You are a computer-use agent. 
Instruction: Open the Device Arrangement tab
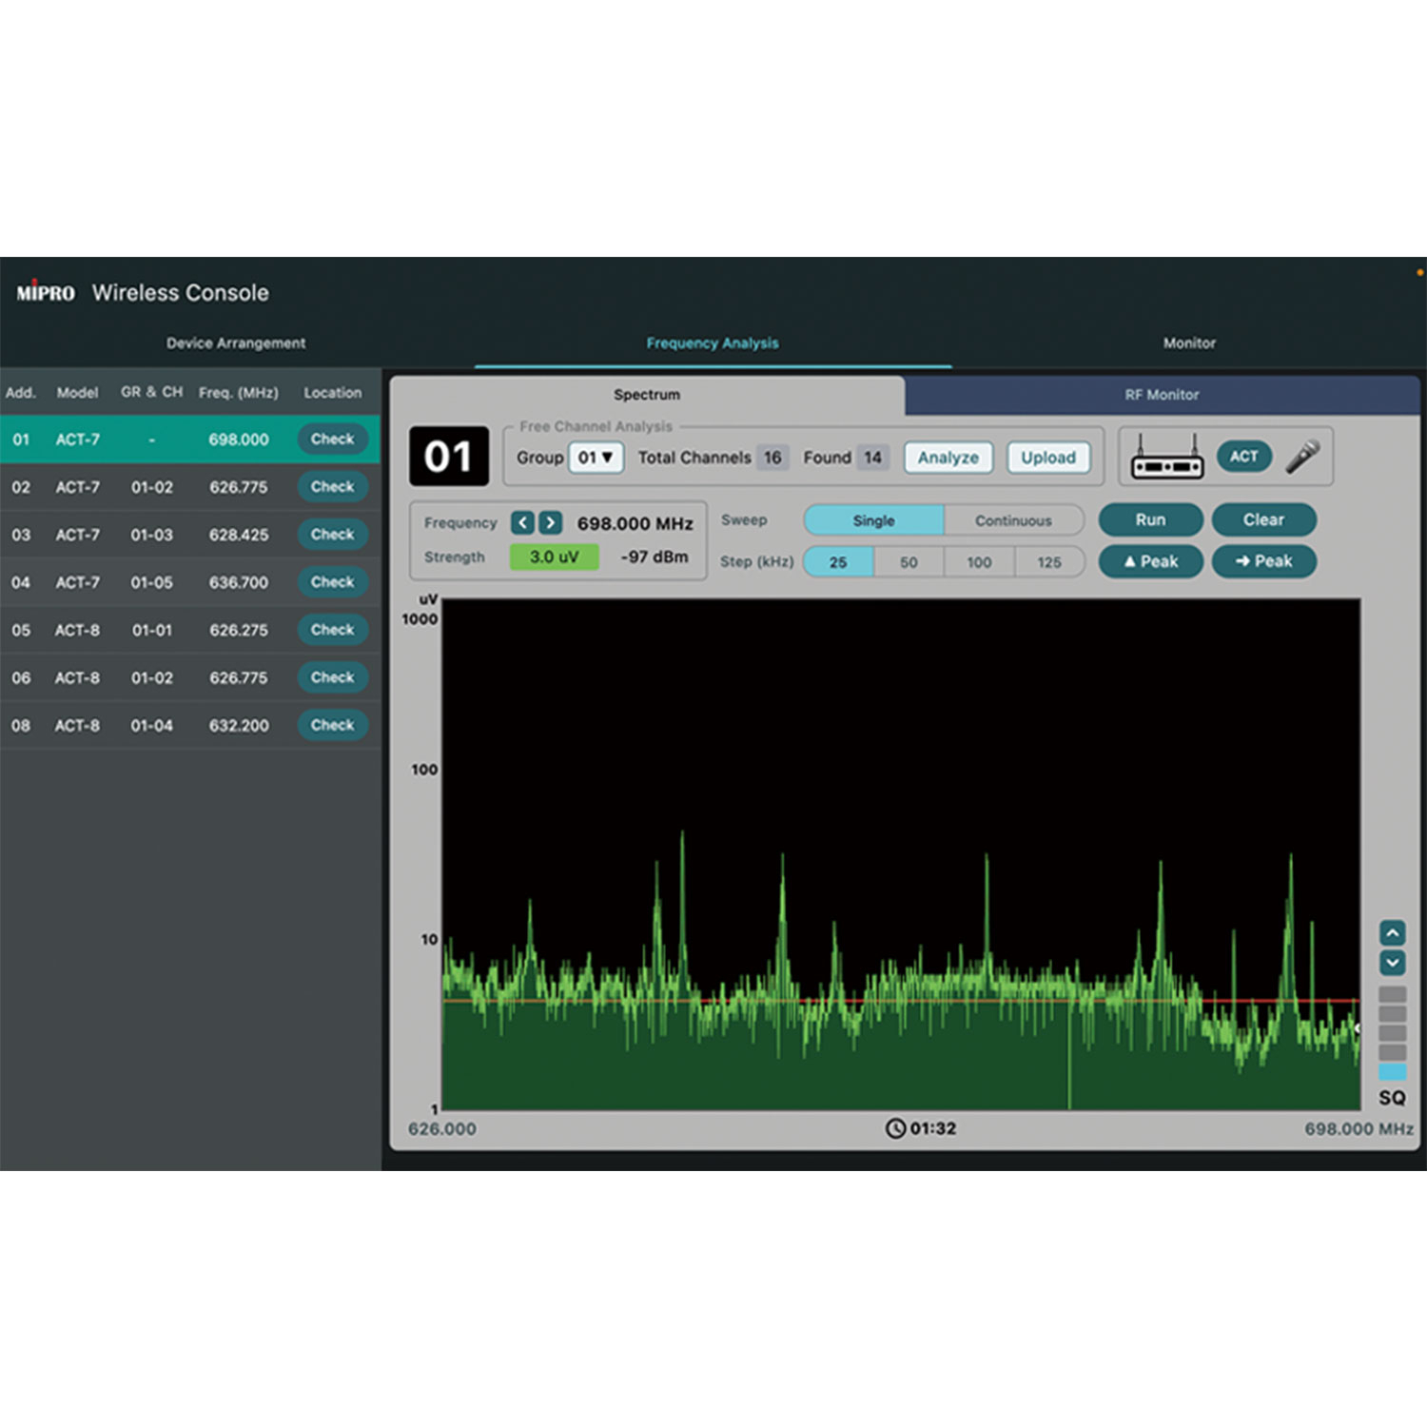coord(236,343)
